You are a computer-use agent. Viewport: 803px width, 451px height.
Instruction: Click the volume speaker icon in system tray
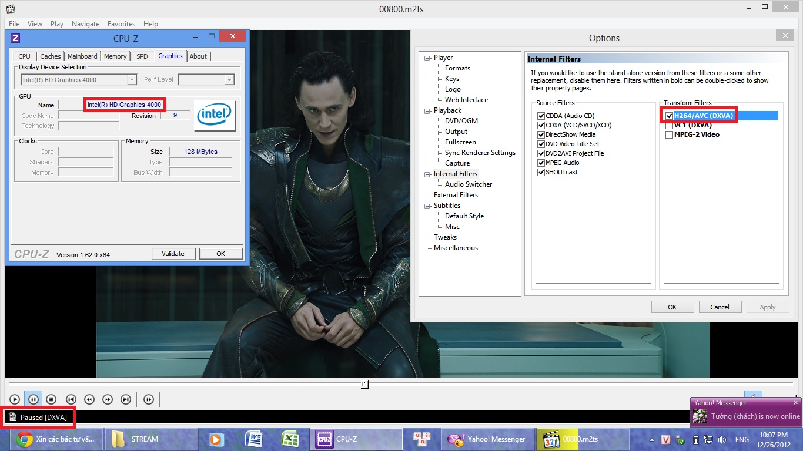point(721,440)
